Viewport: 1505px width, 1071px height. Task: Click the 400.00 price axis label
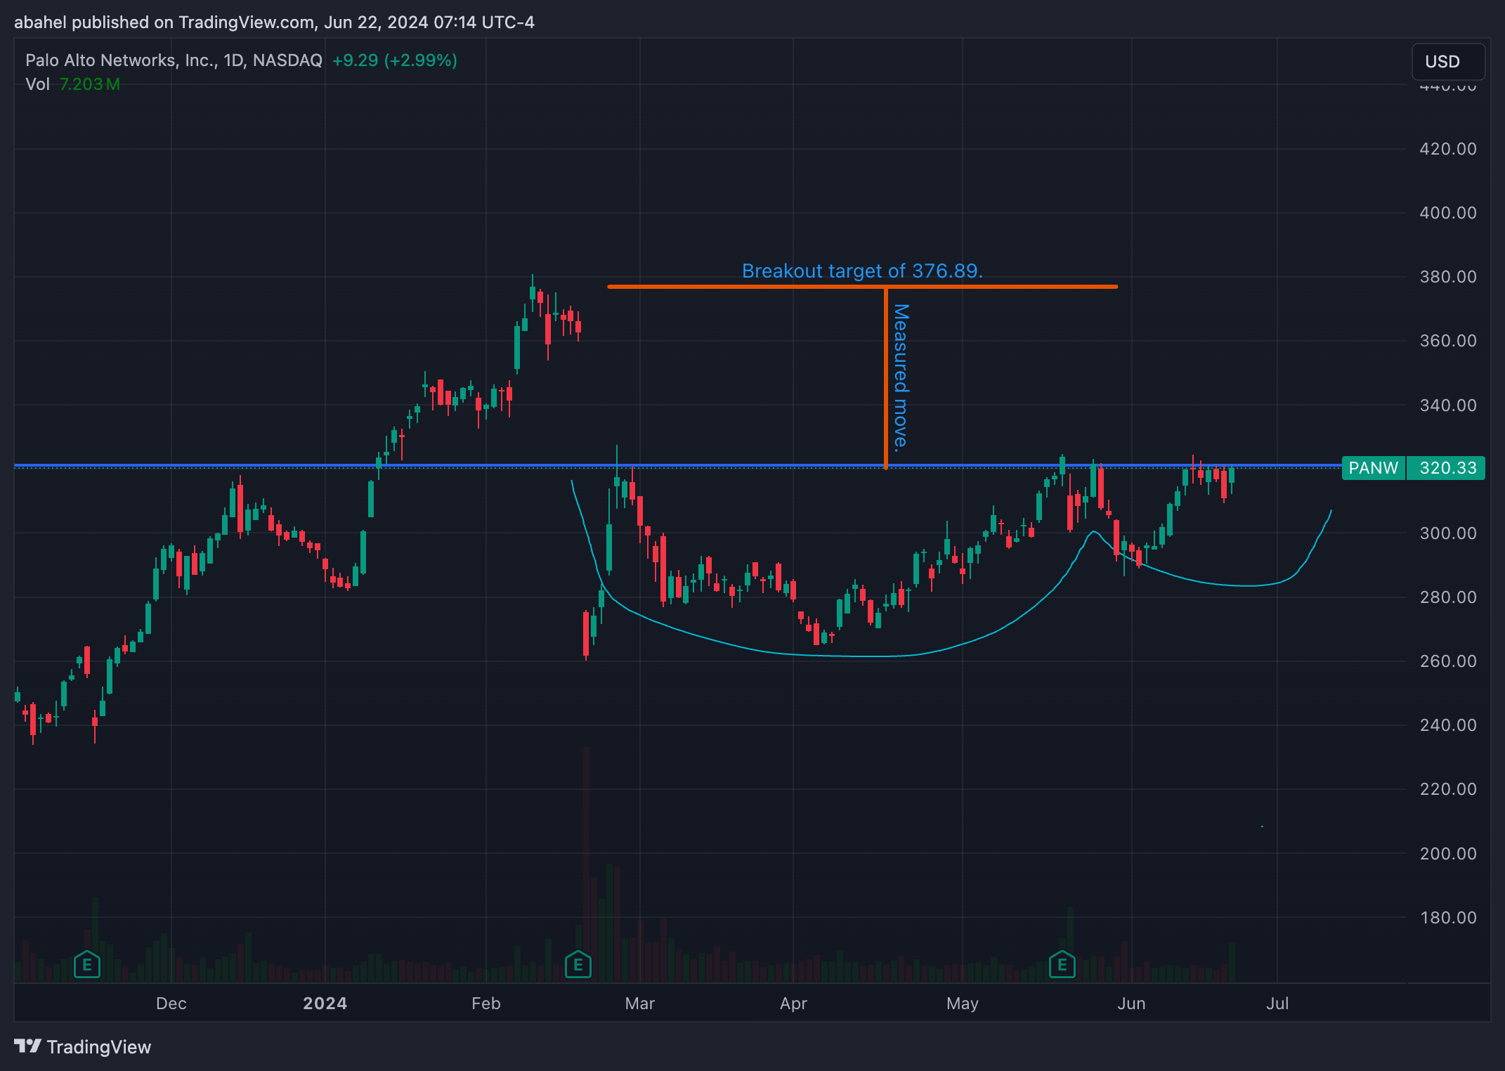coord(1447,213)
